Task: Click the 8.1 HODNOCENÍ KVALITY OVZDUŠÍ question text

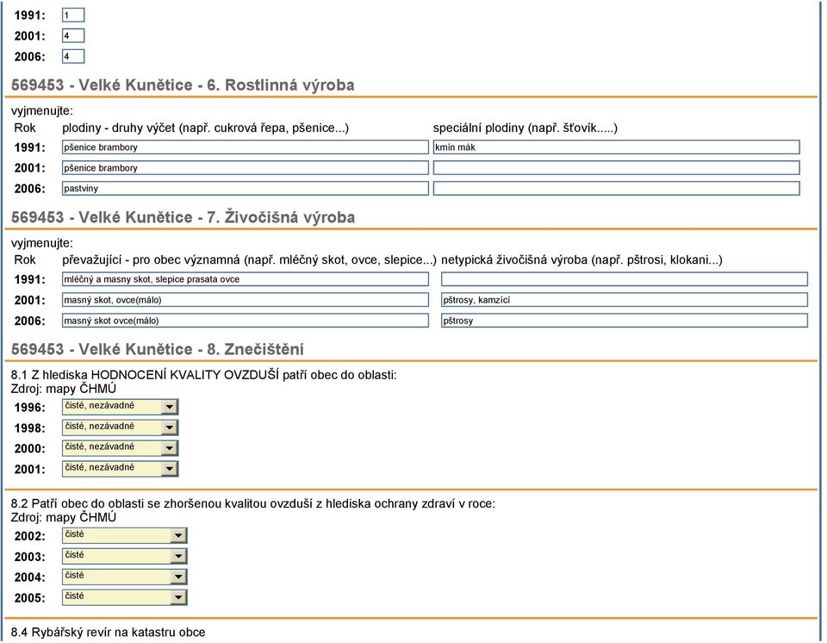Action: (203, 375)
